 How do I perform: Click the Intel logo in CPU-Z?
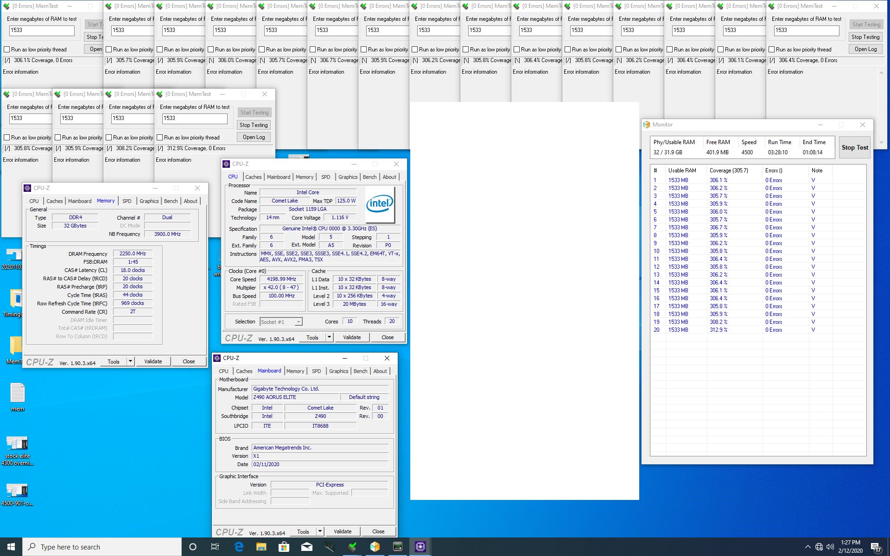(x=380, y=204)
